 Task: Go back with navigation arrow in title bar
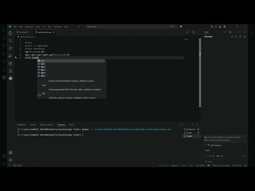tap(79, 27)
